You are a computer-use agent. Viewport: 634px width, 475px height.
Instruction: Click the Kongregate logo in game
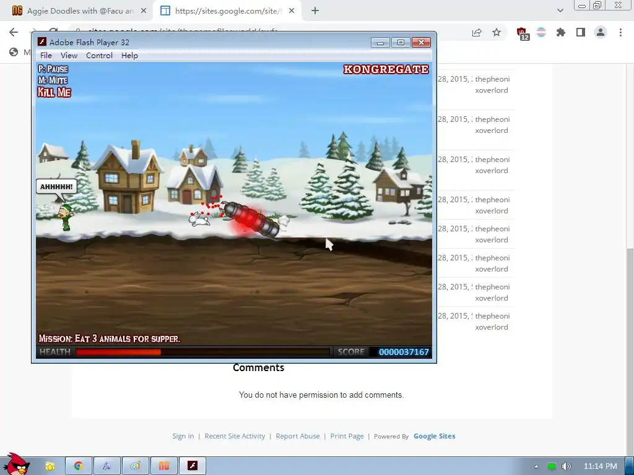point(386,69)
